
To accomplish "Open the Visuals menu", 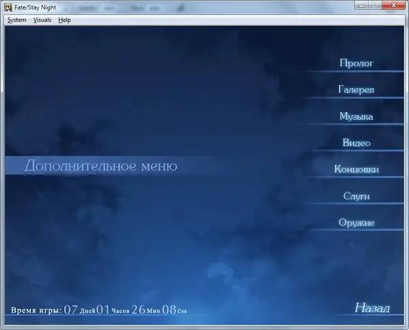I will pyautogui.click(x=42, y=20).
